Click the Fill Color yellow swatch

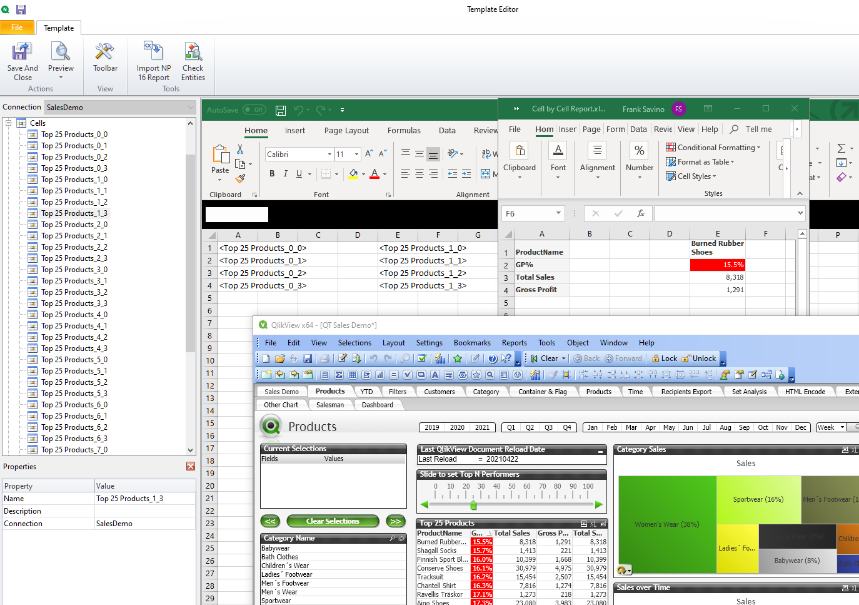point(353,175)
